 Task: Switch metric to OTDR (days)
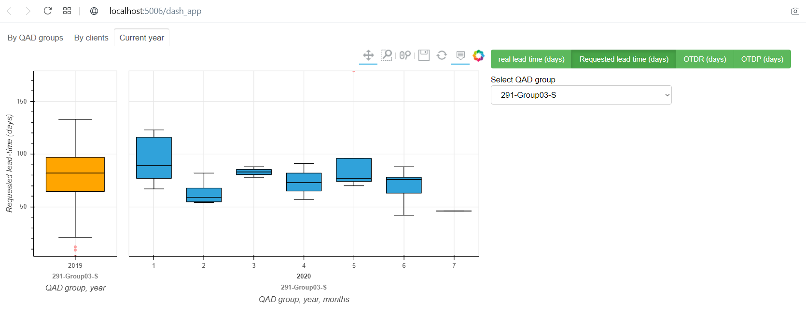705,59
